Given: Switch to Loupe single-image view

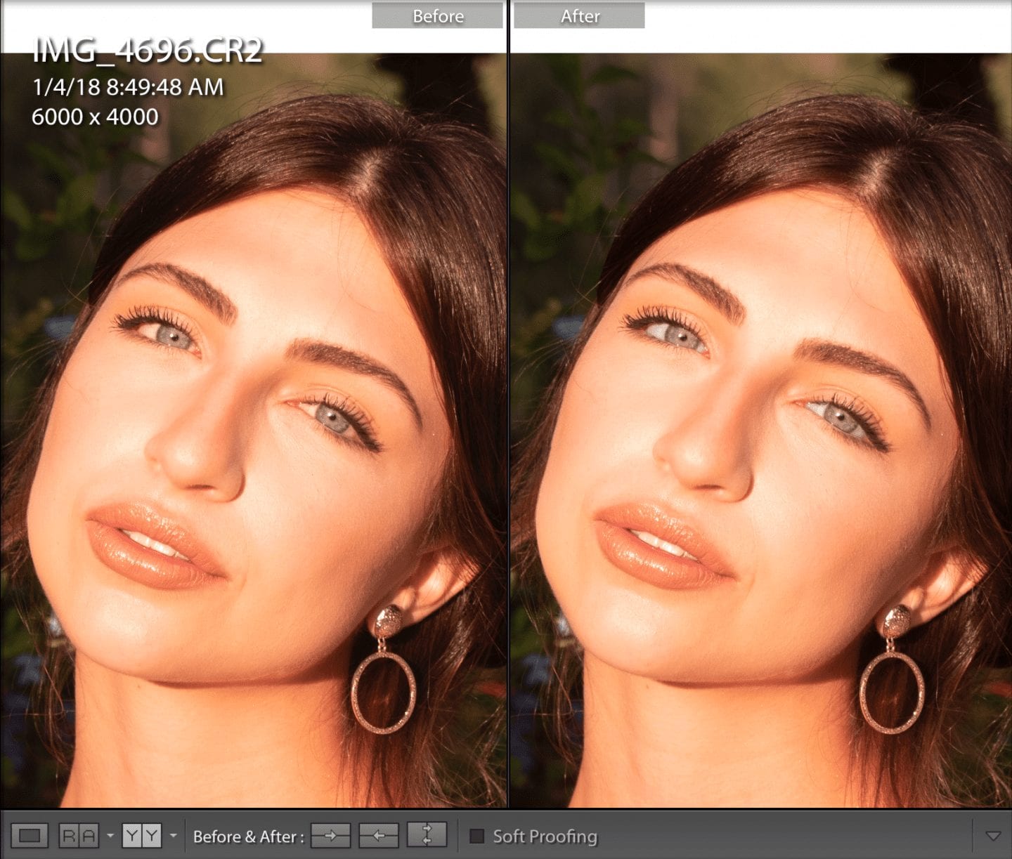Looking at the screenshot, I should pos(30,836).
